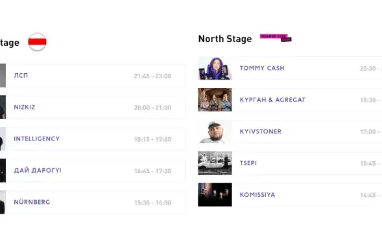The width and height of the screenshot is (382, 246).
Task: Open the TSEPI name link
Action: point(248,163)
